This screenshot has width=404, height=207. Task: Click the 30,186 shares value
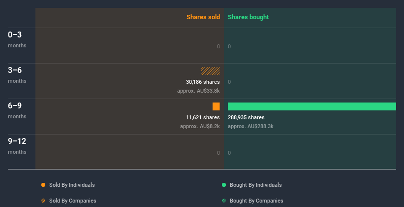tap(203, 82)
